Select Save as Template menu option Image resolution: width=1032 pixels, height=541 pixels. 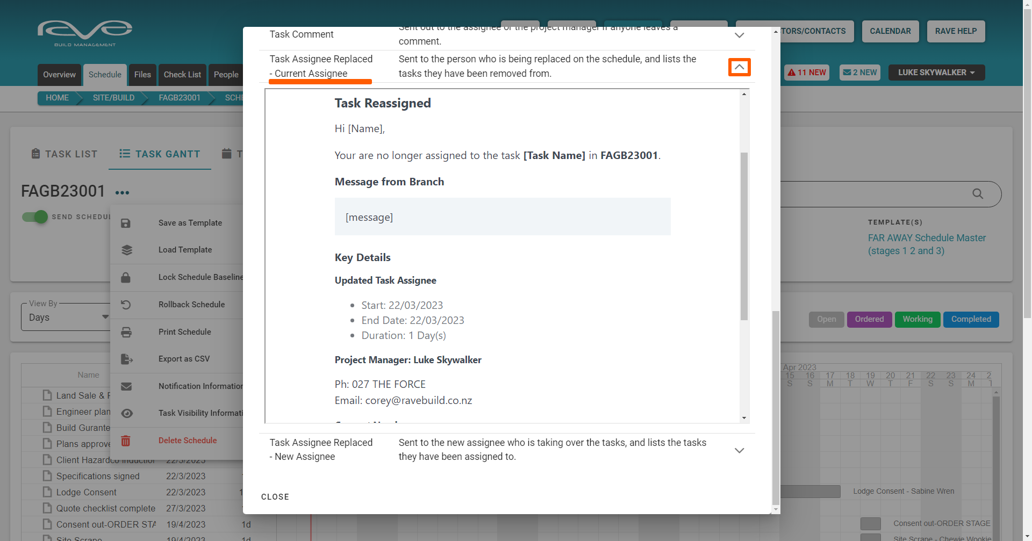pyautogui.click(x=190, y=223)
